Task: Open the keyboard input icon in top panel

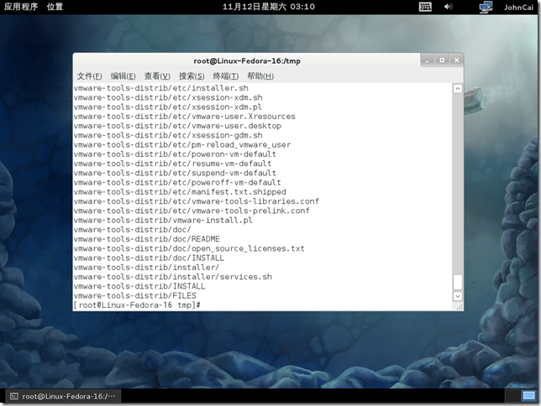Action: [425, 7]
